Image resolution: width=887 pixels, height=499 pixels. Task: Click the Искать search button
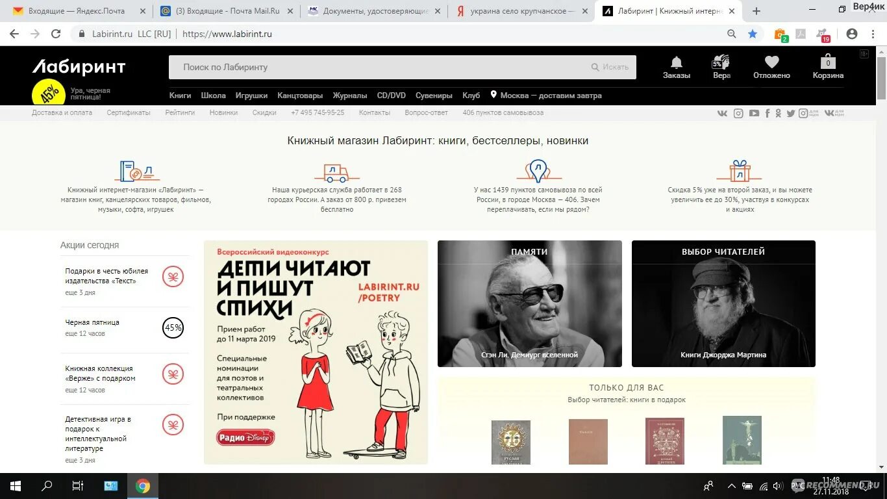[x=610, y=67]
